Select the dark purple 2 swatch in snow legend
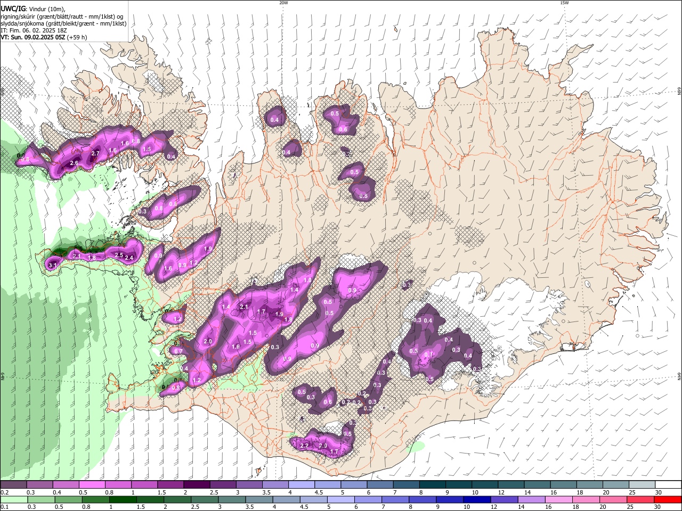This screenshot has height=511, width=682. (x=197, y=485)
